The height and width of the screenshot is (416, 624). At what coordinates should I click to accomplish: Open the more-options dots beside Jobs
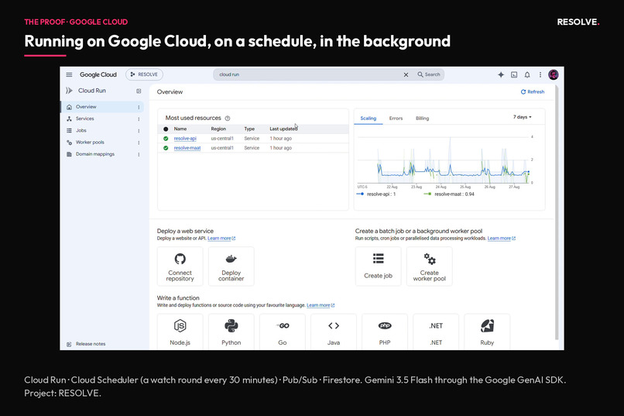(139, 131)
